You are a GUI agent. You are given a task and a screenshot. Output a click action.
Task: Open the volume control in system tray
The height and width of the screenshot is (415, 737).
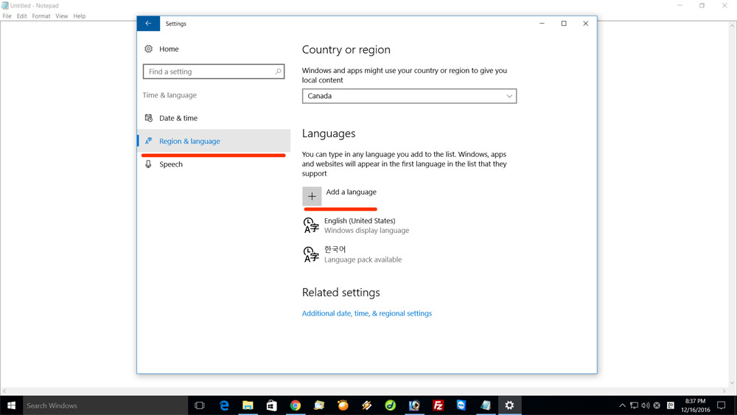pos(646,405)
